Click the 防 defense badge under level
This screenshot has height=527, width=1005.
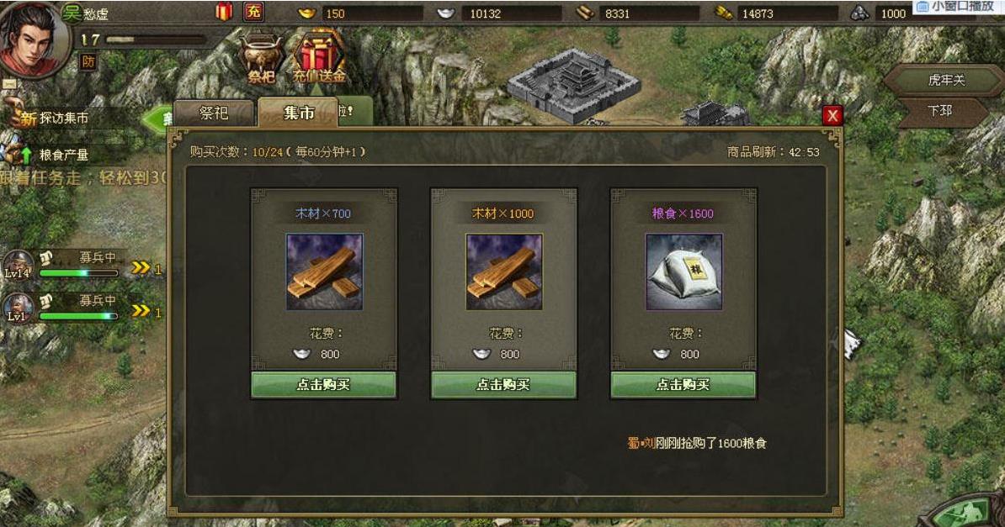(88, 62)
